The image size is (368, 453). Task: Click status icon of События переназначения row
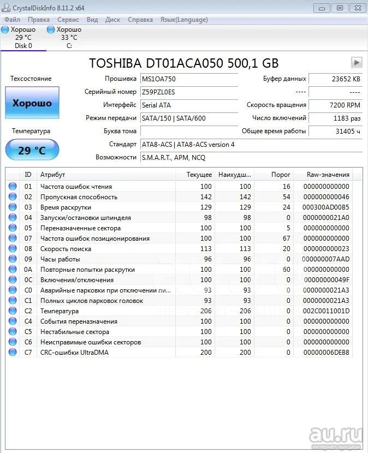point(13,321)
